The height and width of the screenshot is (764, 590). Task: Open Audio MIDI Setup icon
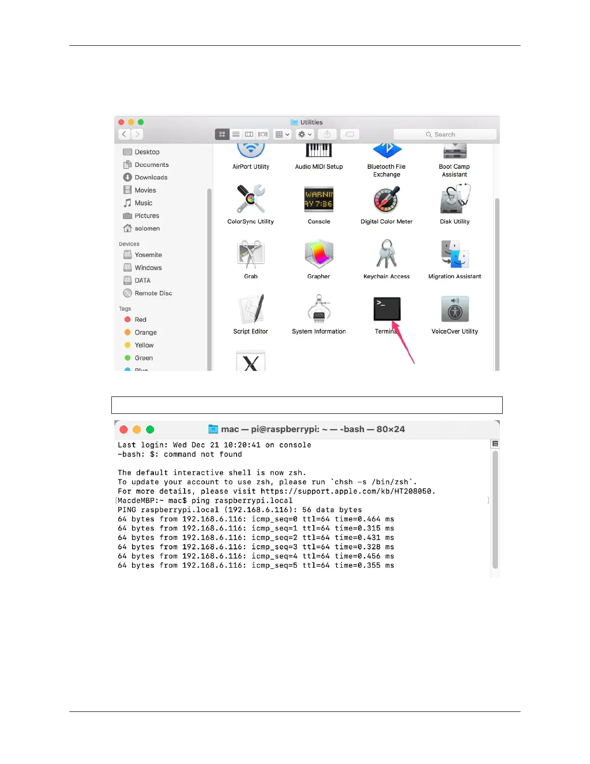(319, 150)
